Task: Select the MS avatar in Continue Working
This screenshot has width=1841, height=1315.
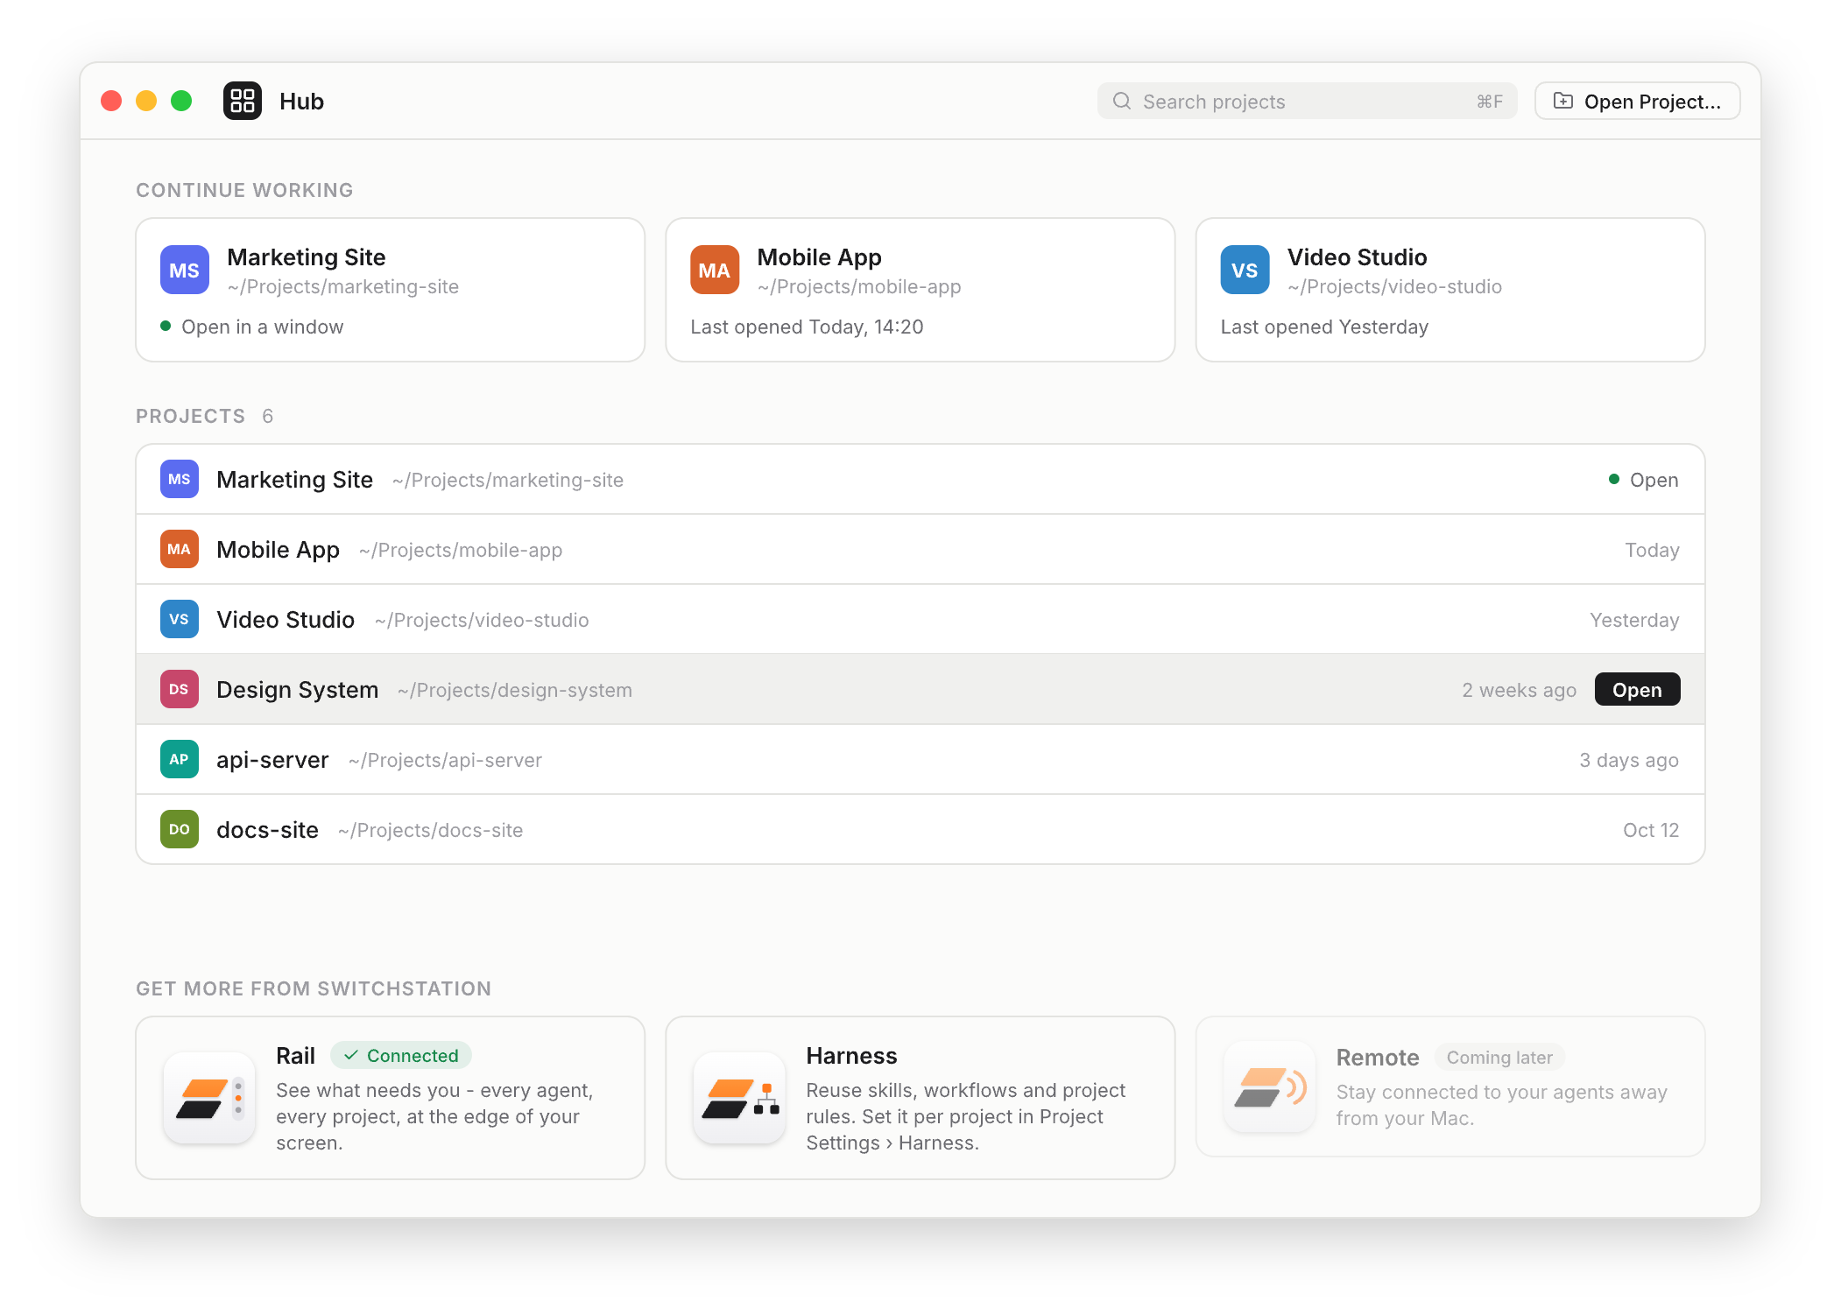Action: coord(185,270)
